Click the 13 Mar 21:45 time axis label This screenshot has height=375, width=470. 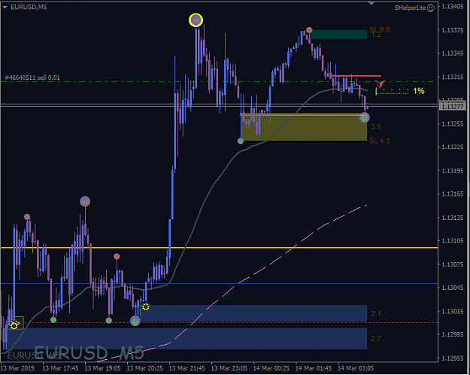point(187,368)
